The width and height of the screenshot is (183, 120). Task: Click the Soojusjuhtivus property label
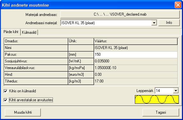coord(36,61)
